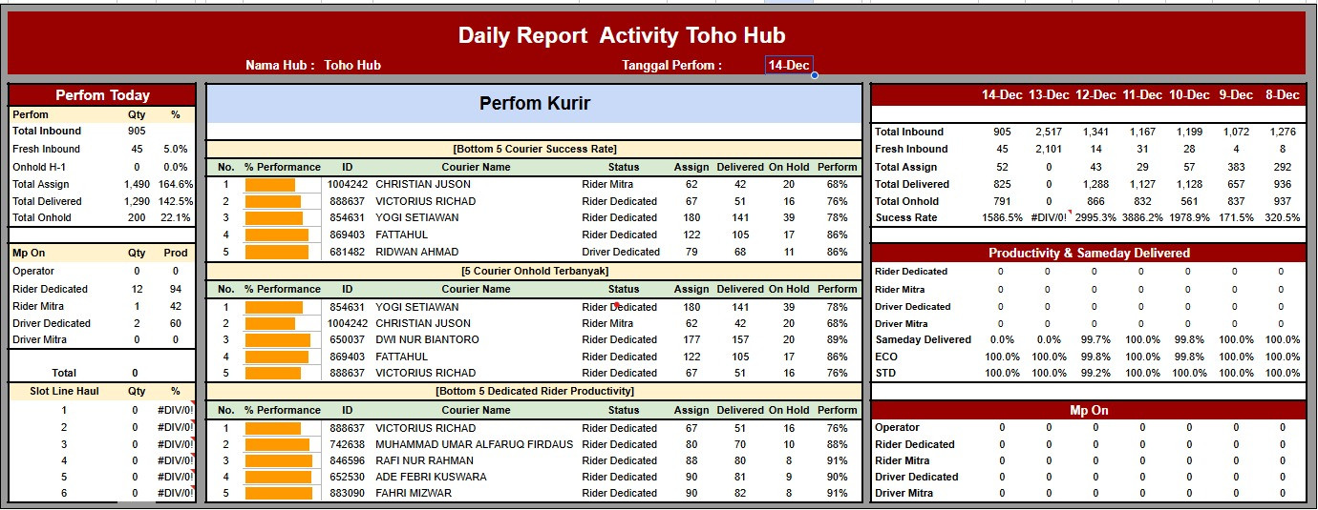
Task: Select the 1978.9% success rate cell
Action: point(1189,217)
